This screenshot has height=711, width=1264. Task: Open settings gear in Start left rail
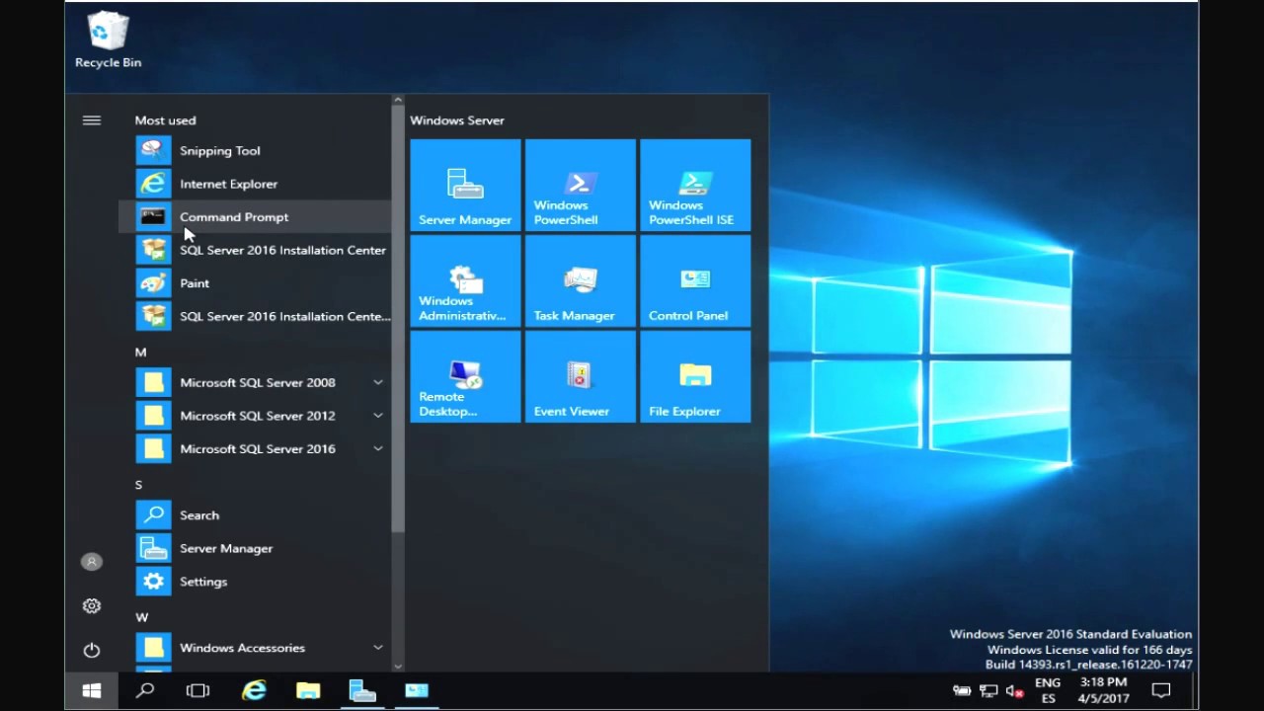tap(92, 605)
